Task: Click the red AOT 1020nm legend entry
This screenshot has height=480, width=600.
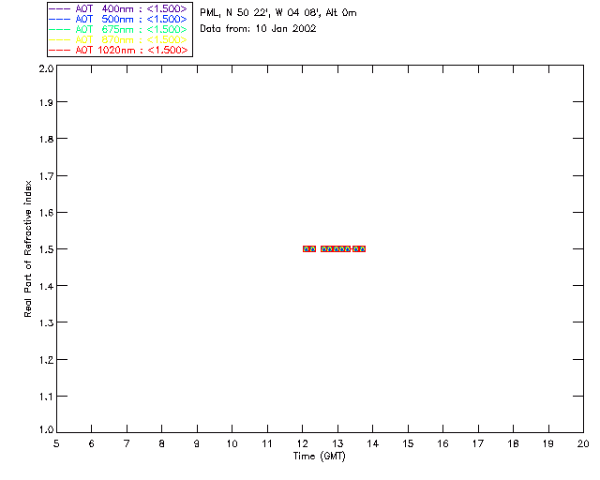Action: [x=118, y=50]
